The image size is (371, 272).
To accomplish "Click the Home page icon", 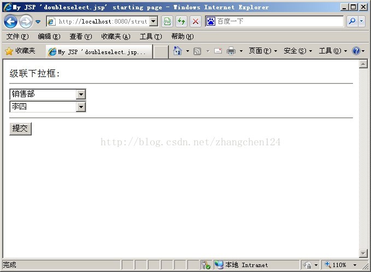I will [178, 51].
